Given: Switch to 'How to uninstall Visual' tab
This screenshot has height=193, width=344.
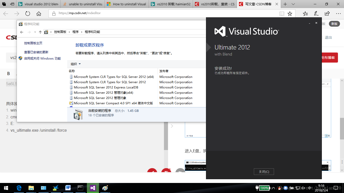Looking at the screenshot, I should 127,4.
